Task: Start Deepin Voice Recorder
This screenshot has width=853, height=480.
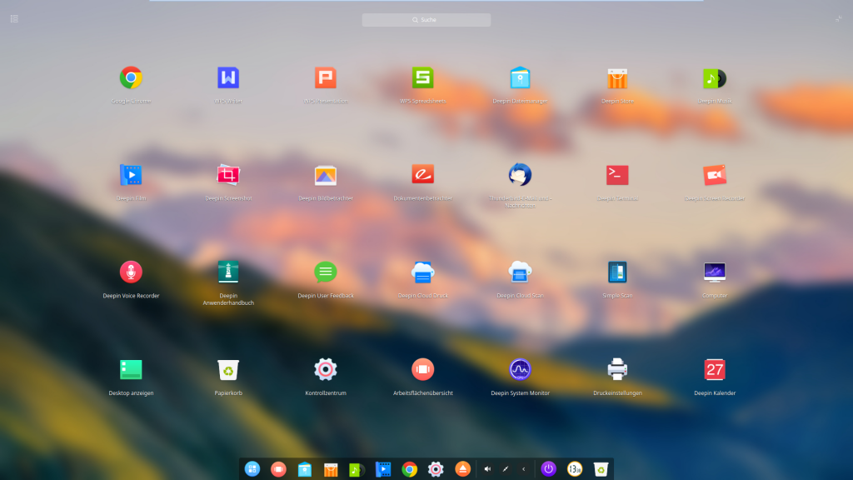Action: tap(131, 272)
